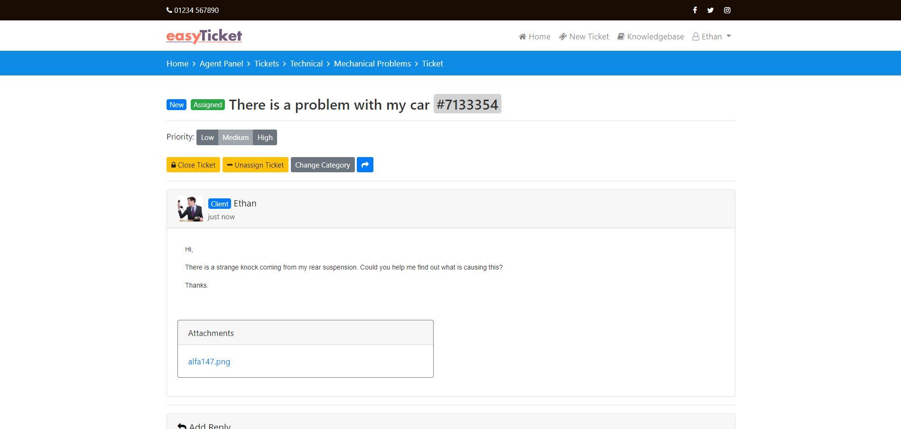This screenshot has width=901, height=429.
Task: Set priority to Low
Action: pos(207,137)
